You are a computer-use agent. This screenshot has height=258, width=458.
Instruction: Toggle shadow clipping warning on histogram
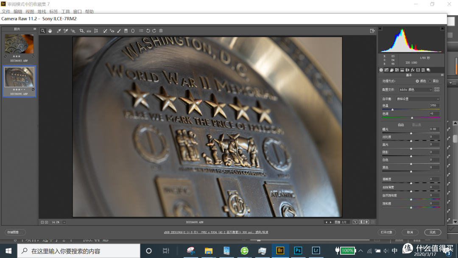[380, 28]
